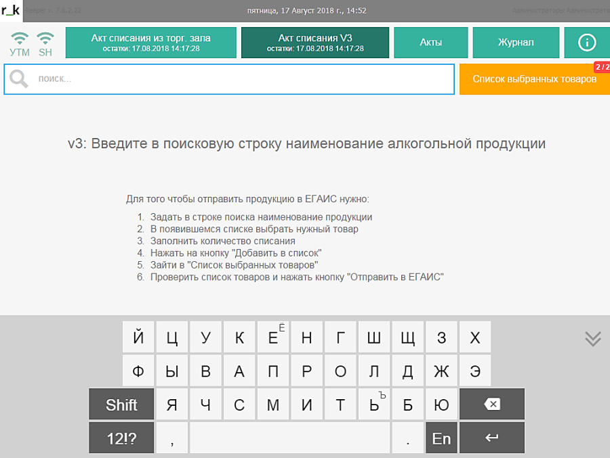Open 'Список выбранных товаров' list
Viewport: 610px width, 458px height.
point(534,79)
